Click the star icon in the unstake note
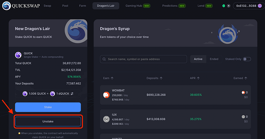 pyautogui.click(x=19, y=133)
